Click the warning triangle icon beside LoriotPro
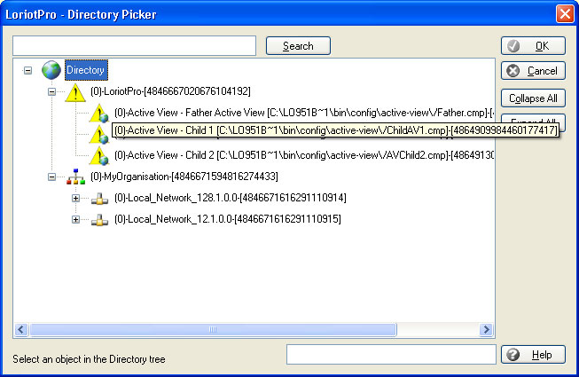Viewport: 579px width, 377px height. click(75, 92)
